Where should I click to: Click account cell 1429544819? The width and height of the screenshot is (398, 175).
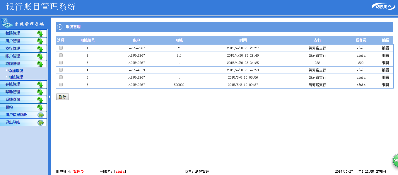pos(136,70)
